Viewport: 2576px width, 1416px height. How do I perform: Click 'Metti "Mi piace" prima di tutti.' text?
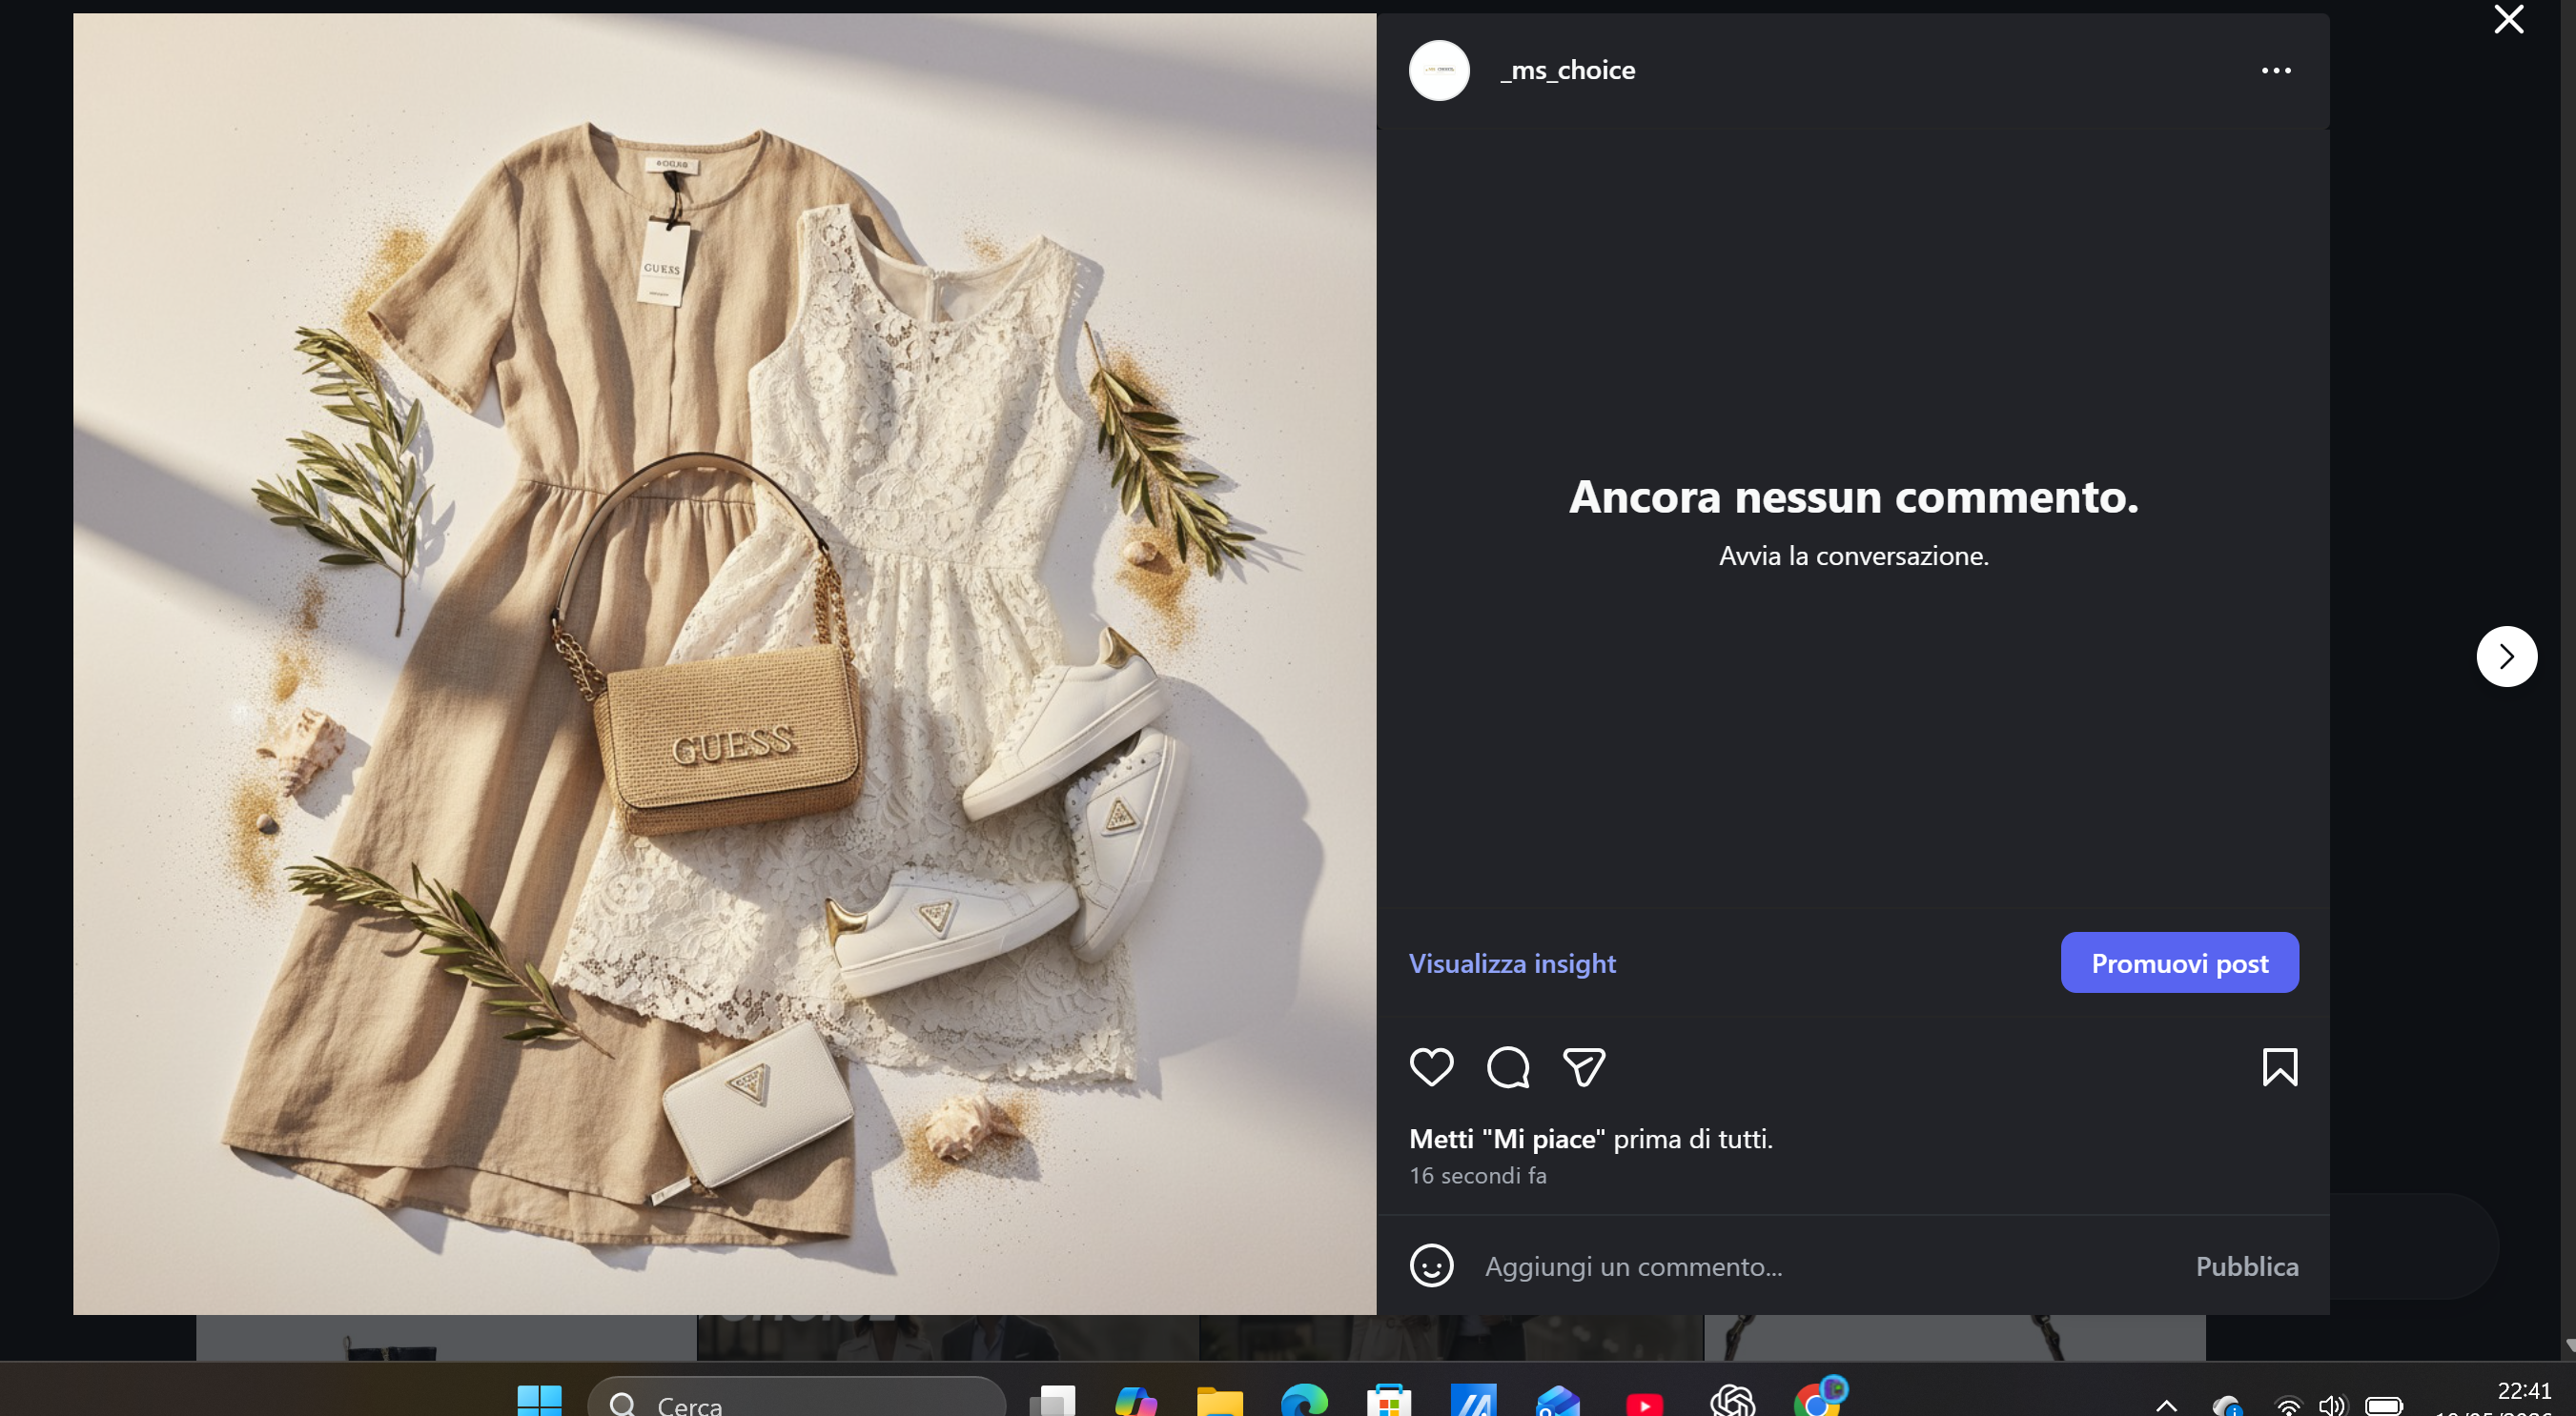coord(1590,1138)
